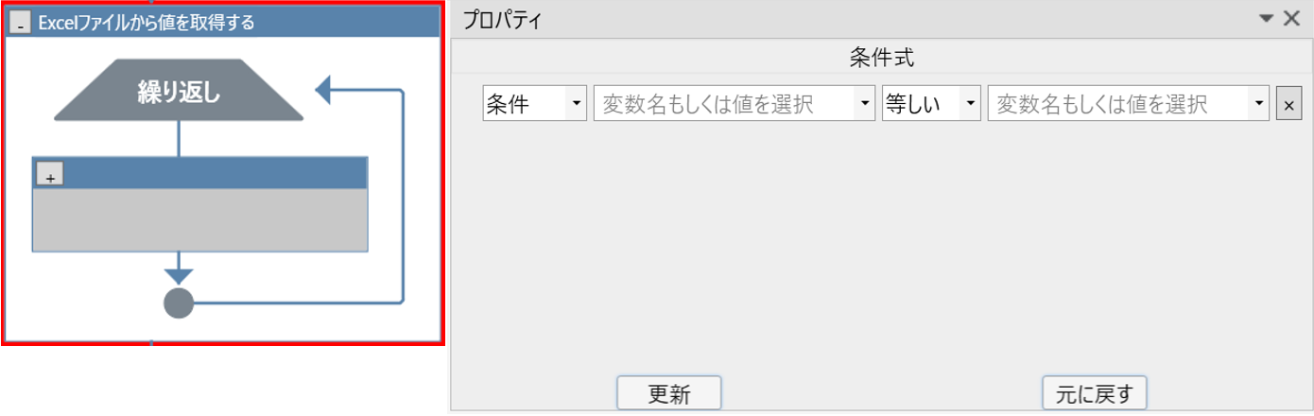Collapse the Excelファイルから値を取得する group
This screenshot has width=1314, height=416.
point(20,23)
